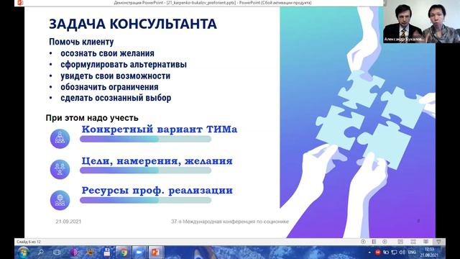Click PowerPoint logo in title bar
460x259 pixels.
[20, 3]
